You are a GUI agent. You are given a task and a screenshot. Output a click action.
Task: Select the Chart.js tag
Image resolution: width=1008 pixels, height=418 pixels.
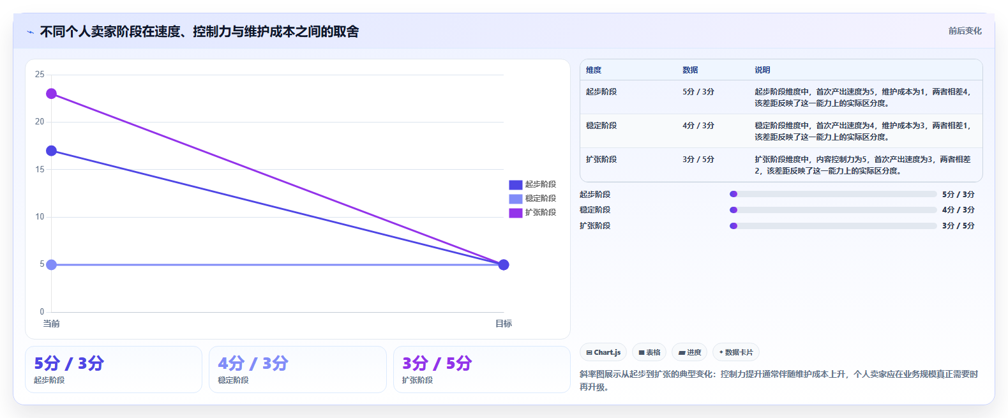(603, 352)
